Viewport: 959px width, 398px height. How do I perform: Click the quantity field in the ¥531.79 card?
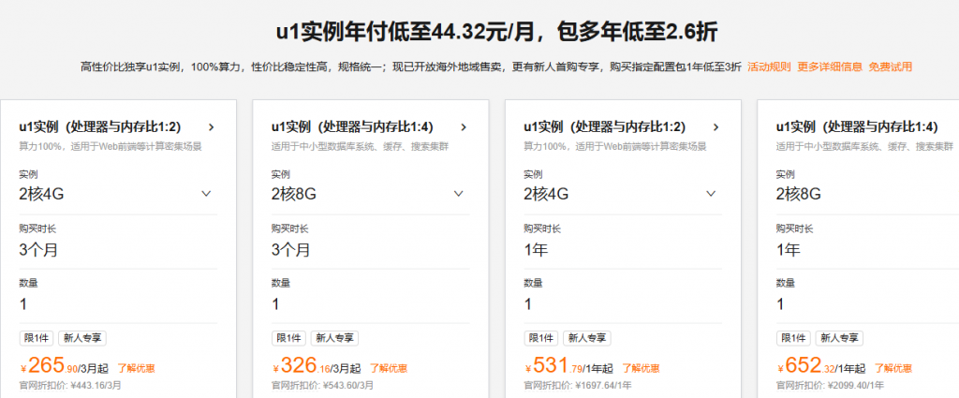coord(528,303)
